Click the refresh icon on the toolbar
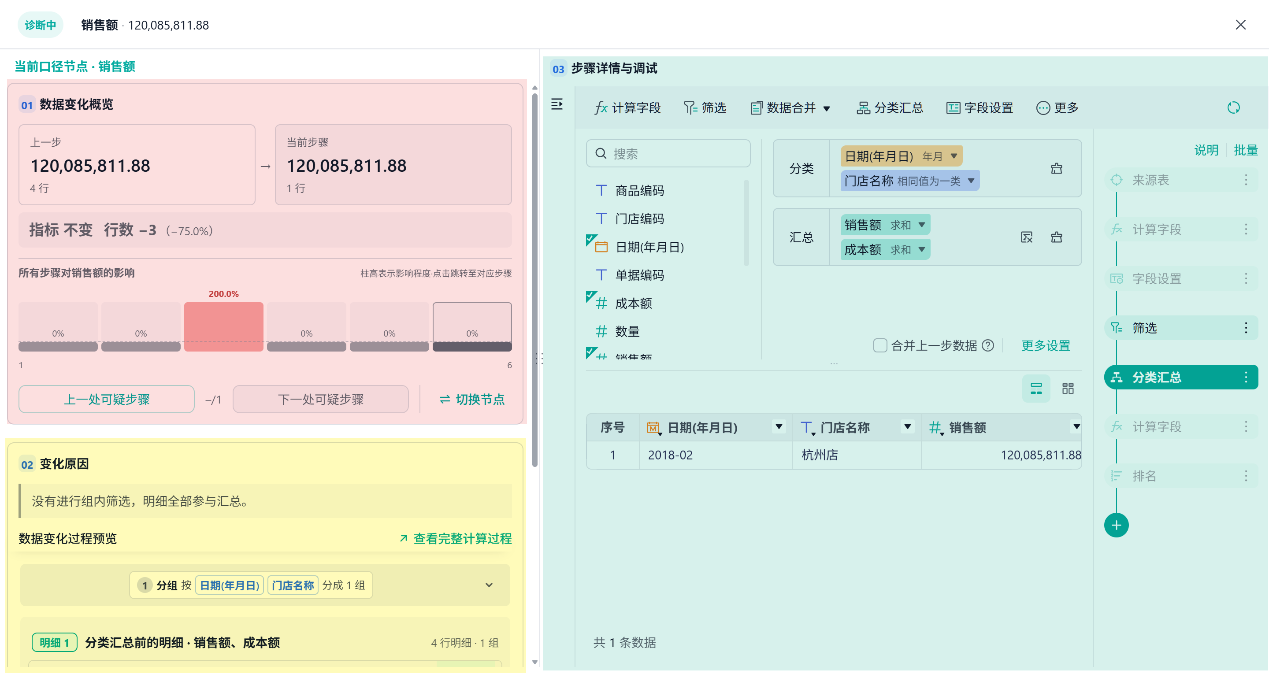 pos(1233,107)
